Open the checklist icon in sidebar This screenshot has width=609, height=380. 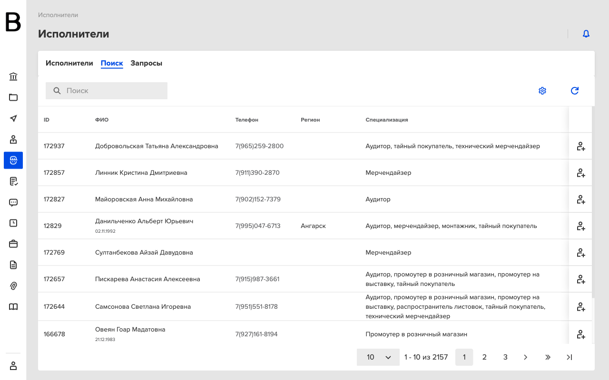tap(13, 181)
